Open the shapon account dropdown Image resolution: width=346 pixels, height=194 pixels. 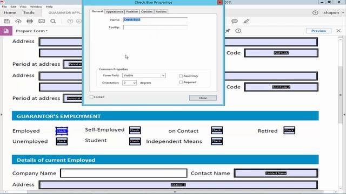(334, 13)
